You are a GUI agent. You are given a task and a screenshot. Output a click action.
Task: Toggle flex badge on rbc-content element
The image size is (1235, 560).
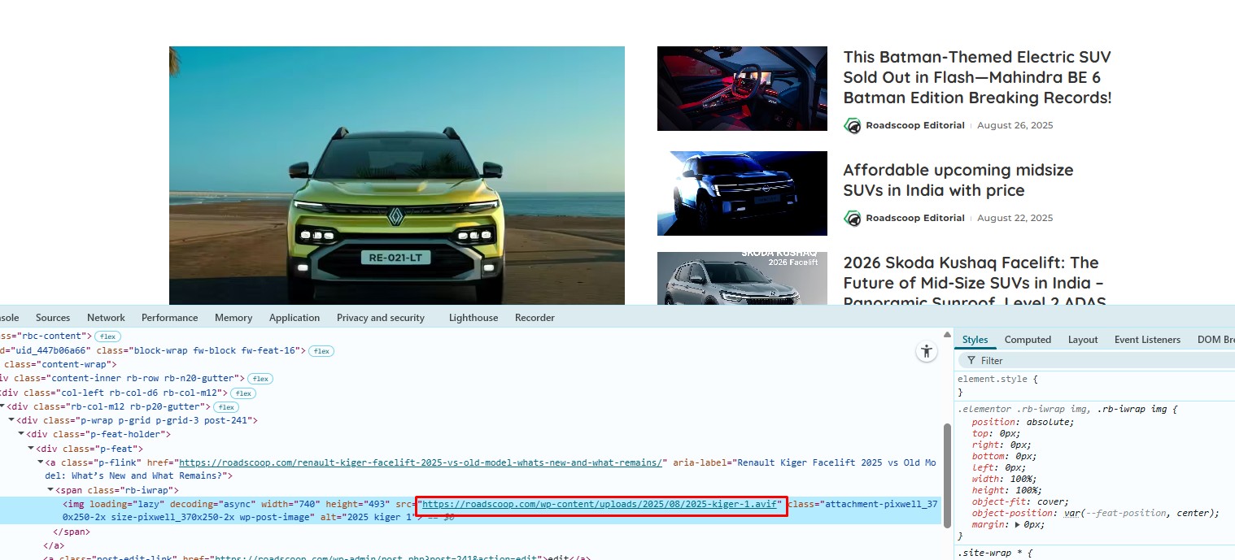tap(107, 336)
